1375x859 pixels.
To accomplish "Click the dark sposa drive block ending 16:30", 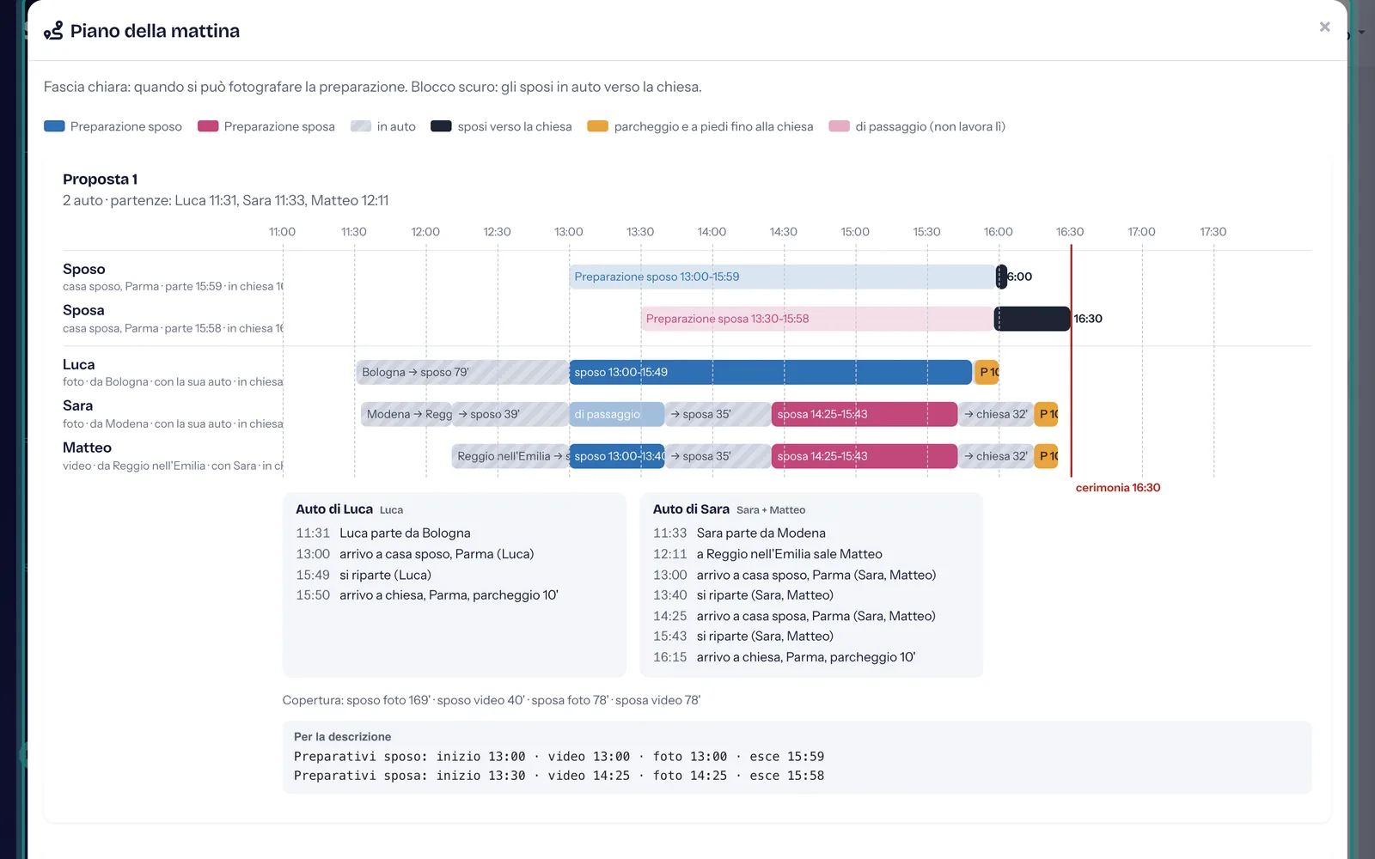I will tap(1032, 319).
